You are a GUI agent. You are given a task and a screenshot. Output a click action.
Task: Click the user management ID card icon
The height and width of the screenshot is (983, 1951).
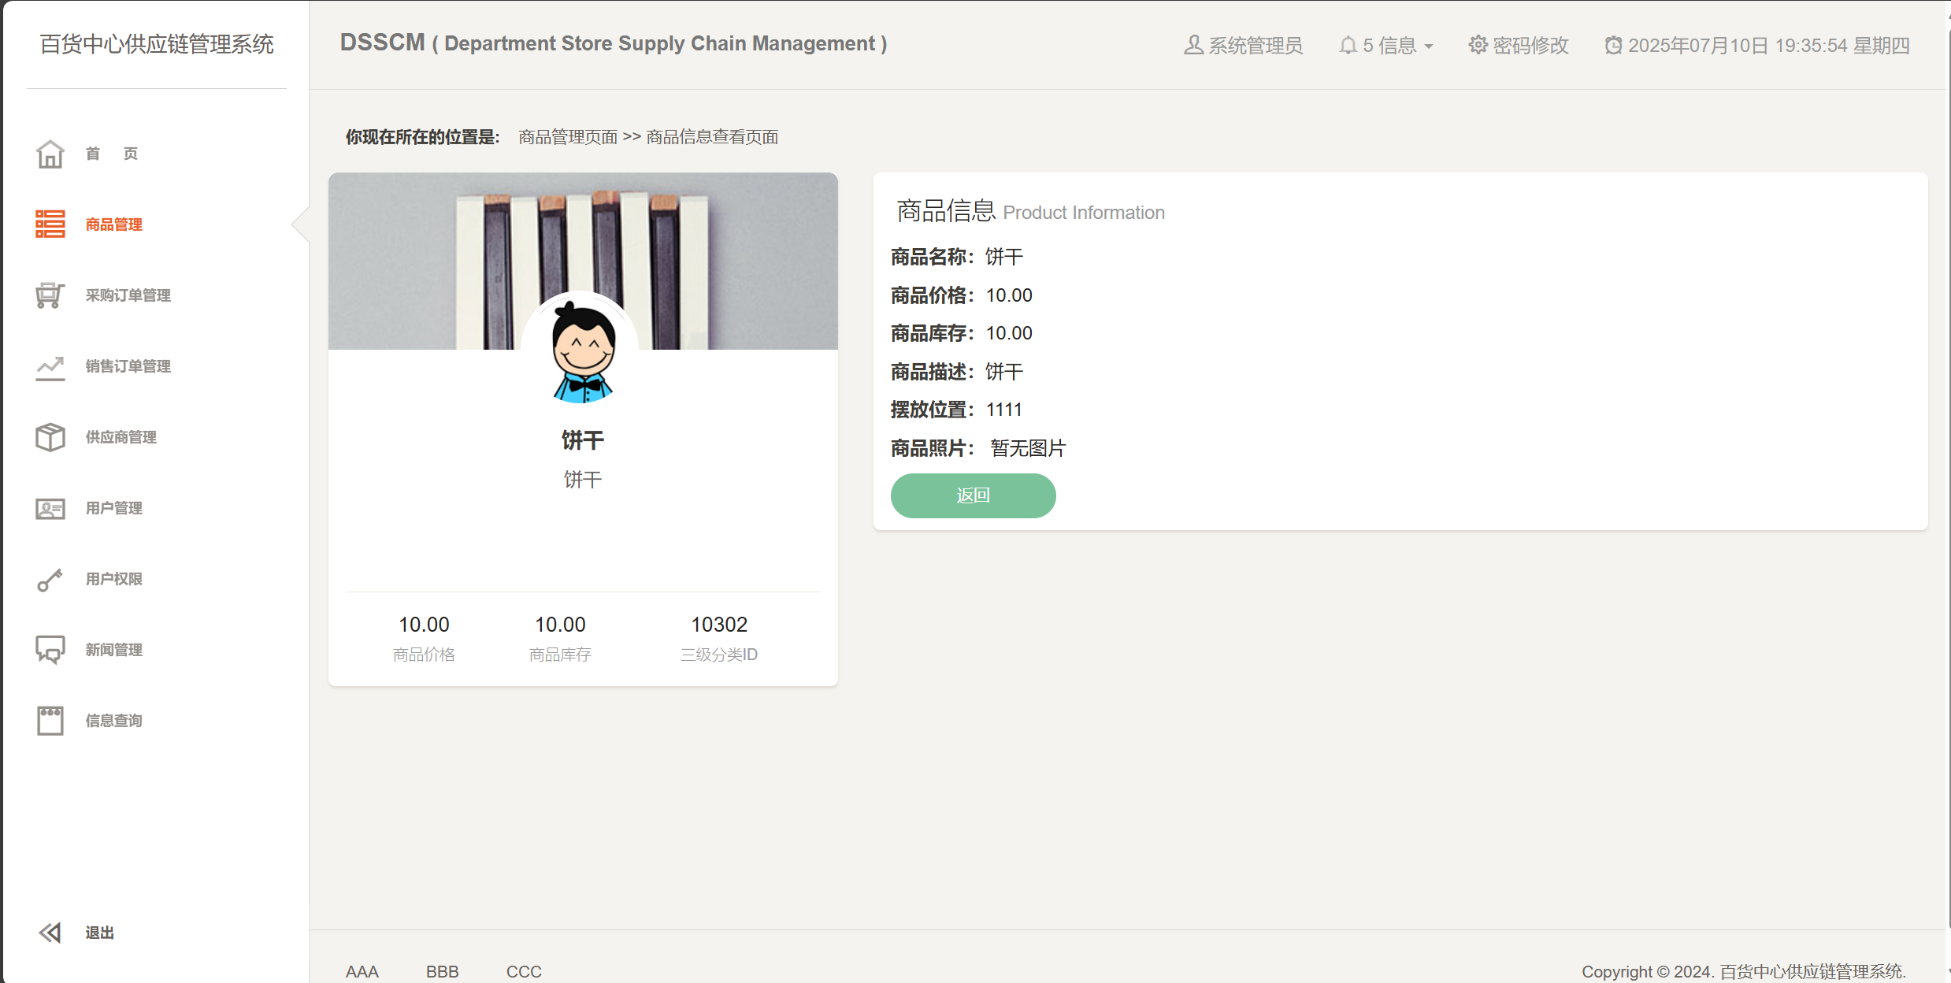(x=50, y=509)
